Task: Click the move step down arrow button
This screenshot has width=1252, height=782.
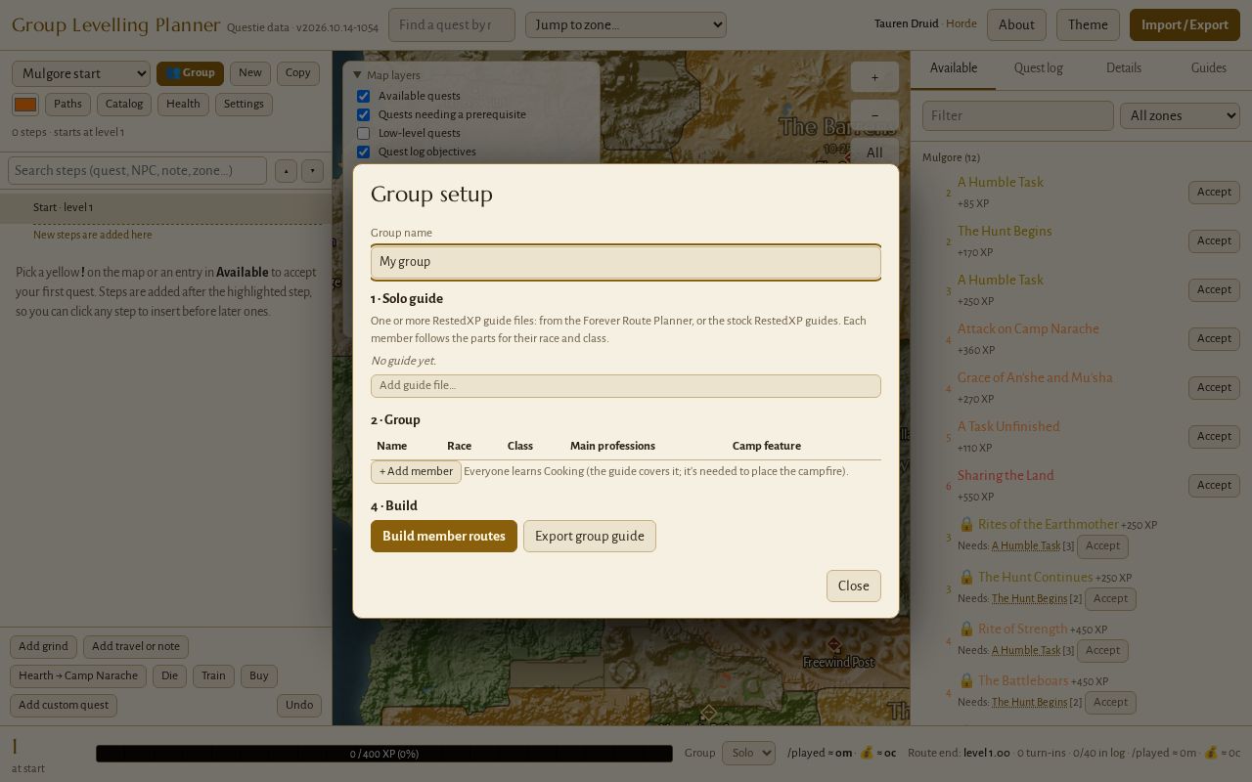Action: tap(312, 171)
